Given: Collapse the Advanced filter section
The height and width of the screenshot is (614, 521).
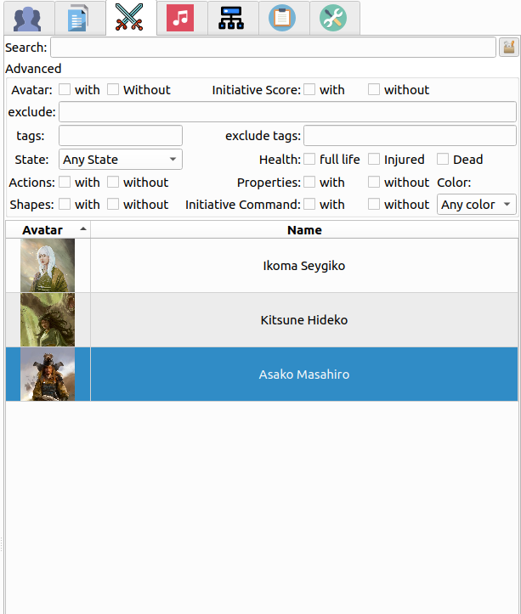Looking at the screenshot, I should (33, 69).
